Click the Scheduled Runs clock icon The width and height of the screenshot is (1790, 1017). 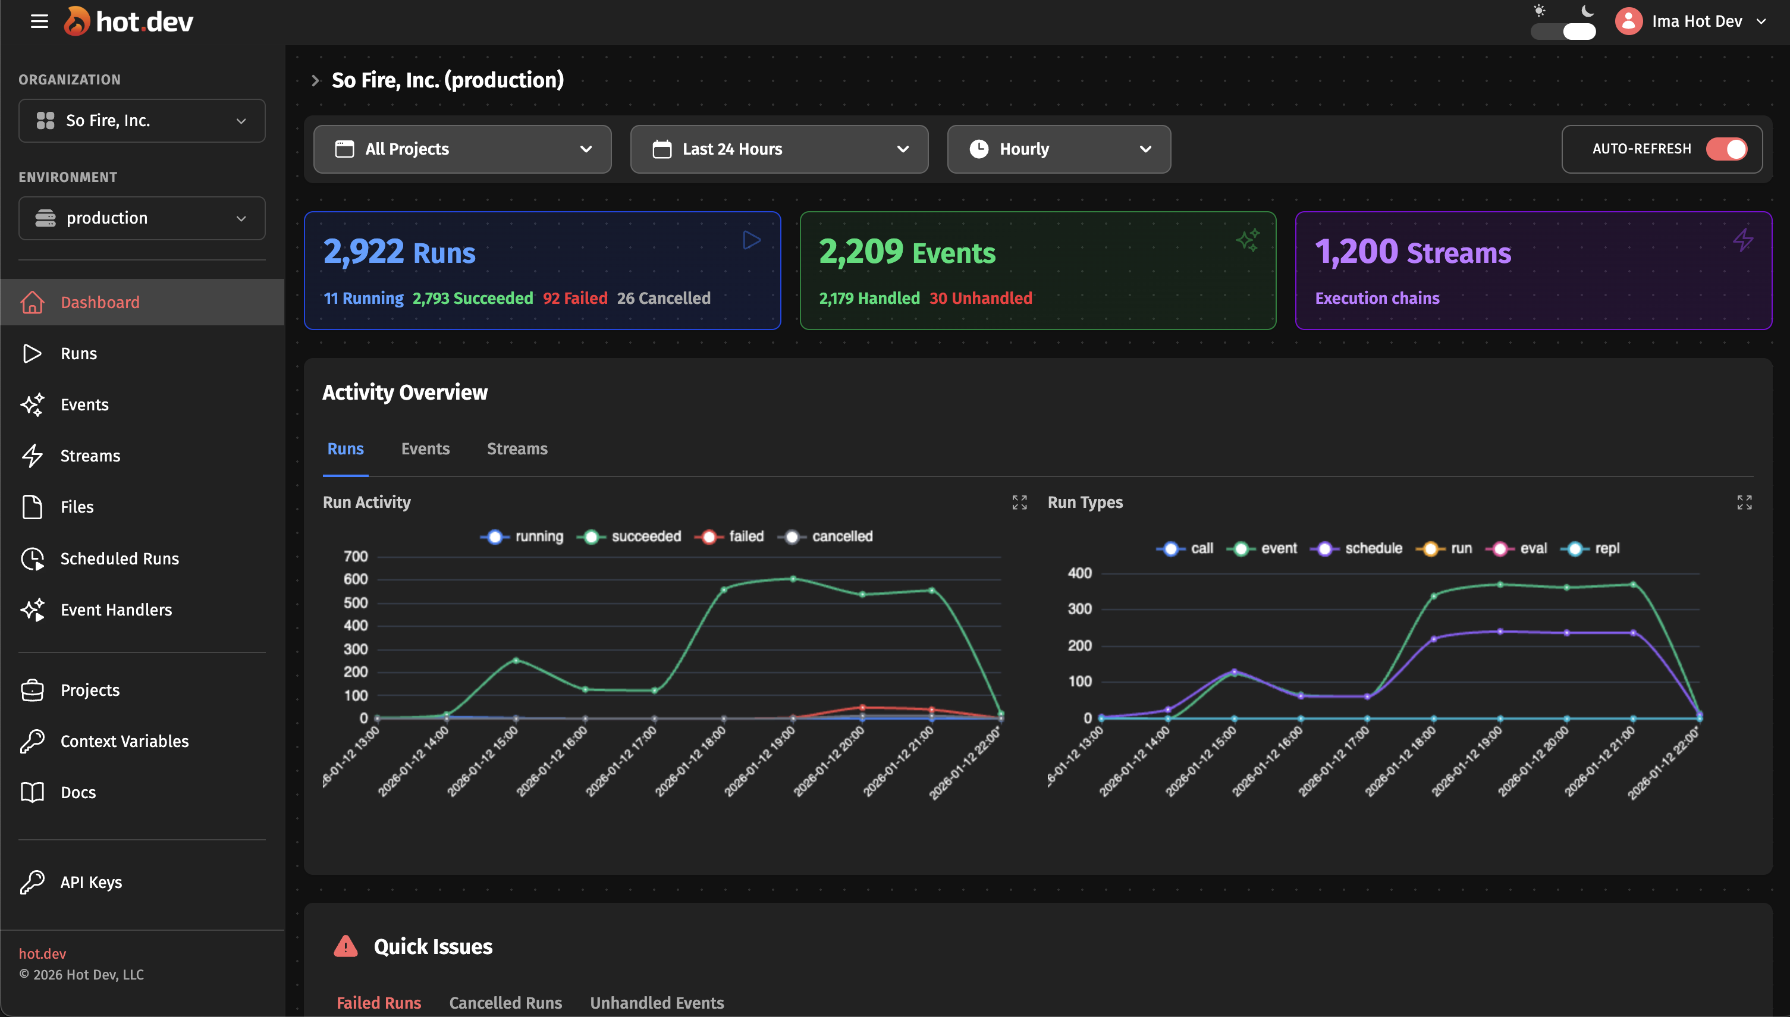pyautogui.click(x=32, y=559)
